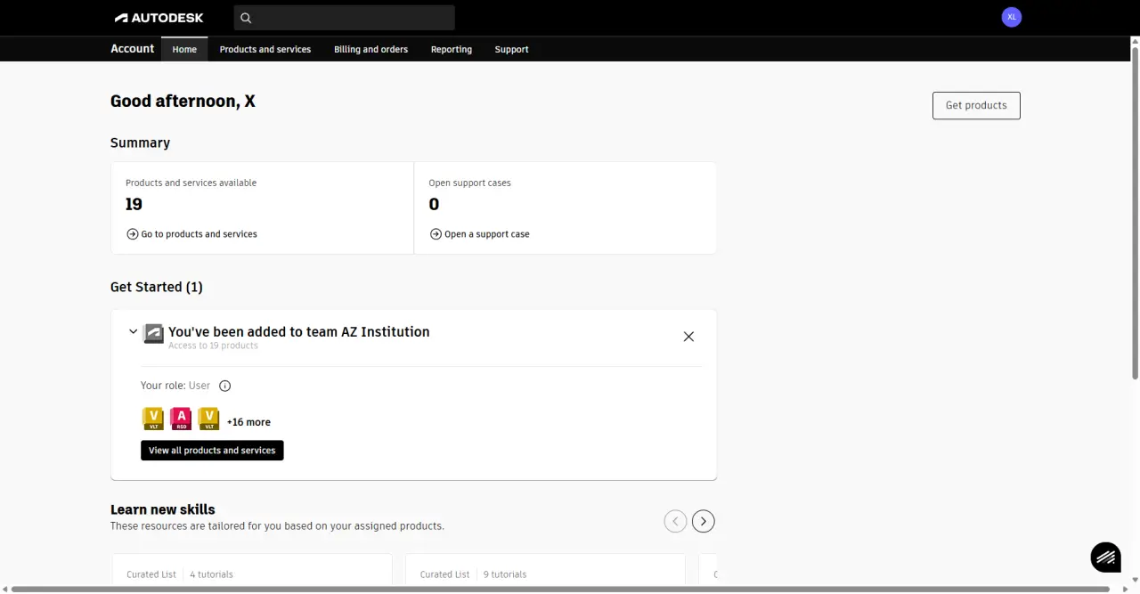Click the Account label
This screenshot has width=1140, height=594.
coord(132,48)
